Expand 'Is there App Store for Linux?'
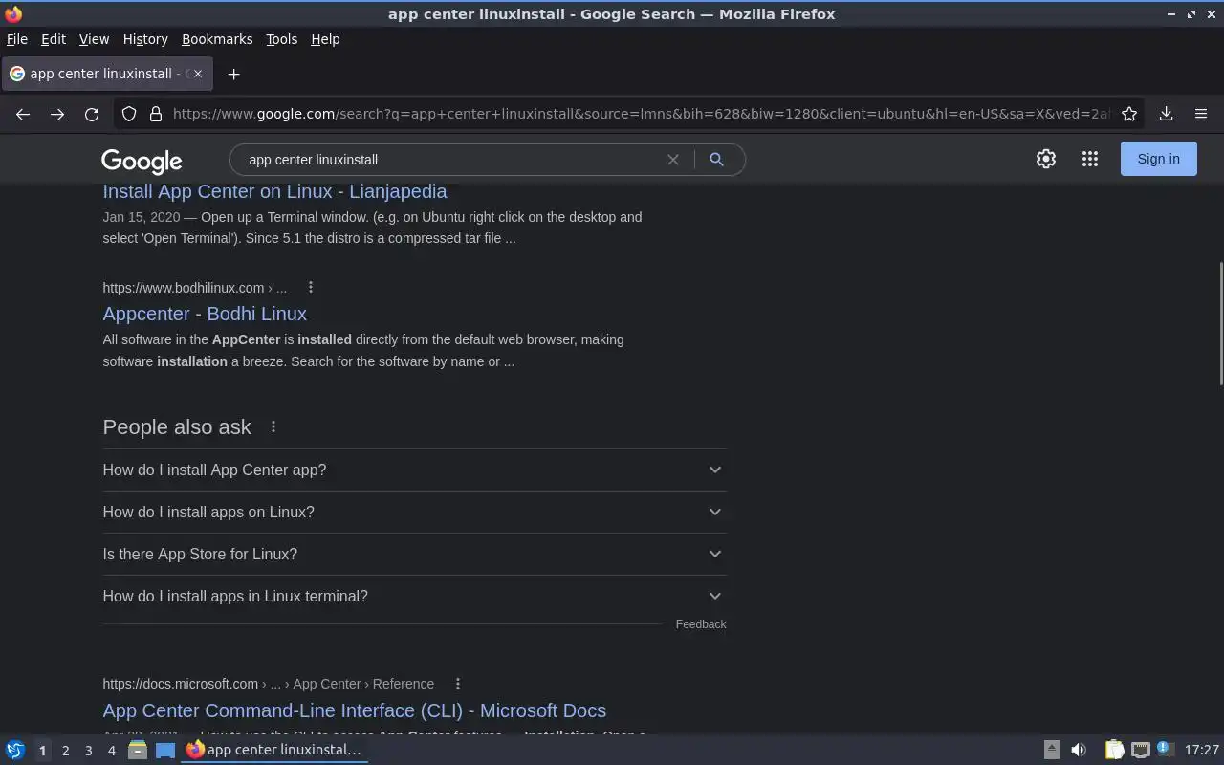The image size is (1224, 765). [x=414, y=554]
